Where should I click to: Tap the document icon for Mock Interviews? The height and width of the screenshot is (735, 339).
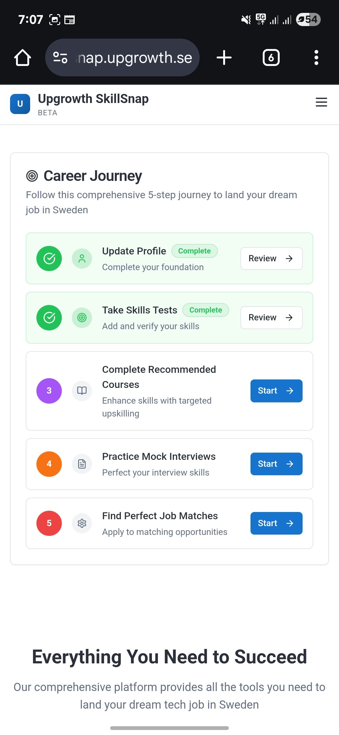[82, 464]
